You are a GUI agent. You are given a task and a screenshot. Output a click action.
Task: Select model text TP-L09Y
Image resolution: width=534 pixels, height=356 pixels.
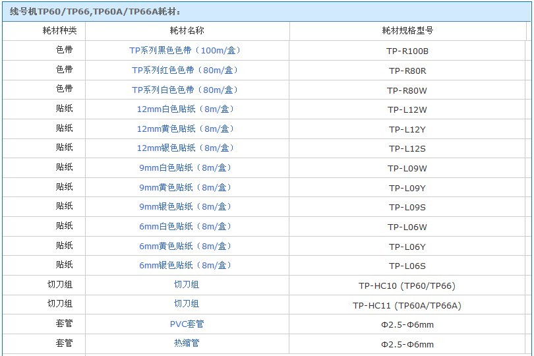(407, 189)
